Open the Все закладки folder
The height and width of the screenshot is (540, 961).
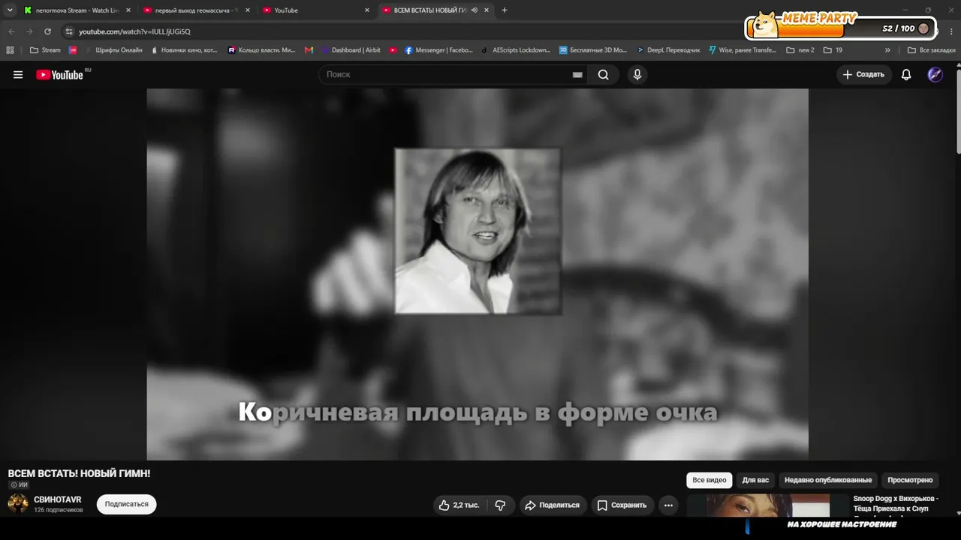pyautogui.click(x=931, y=50)
